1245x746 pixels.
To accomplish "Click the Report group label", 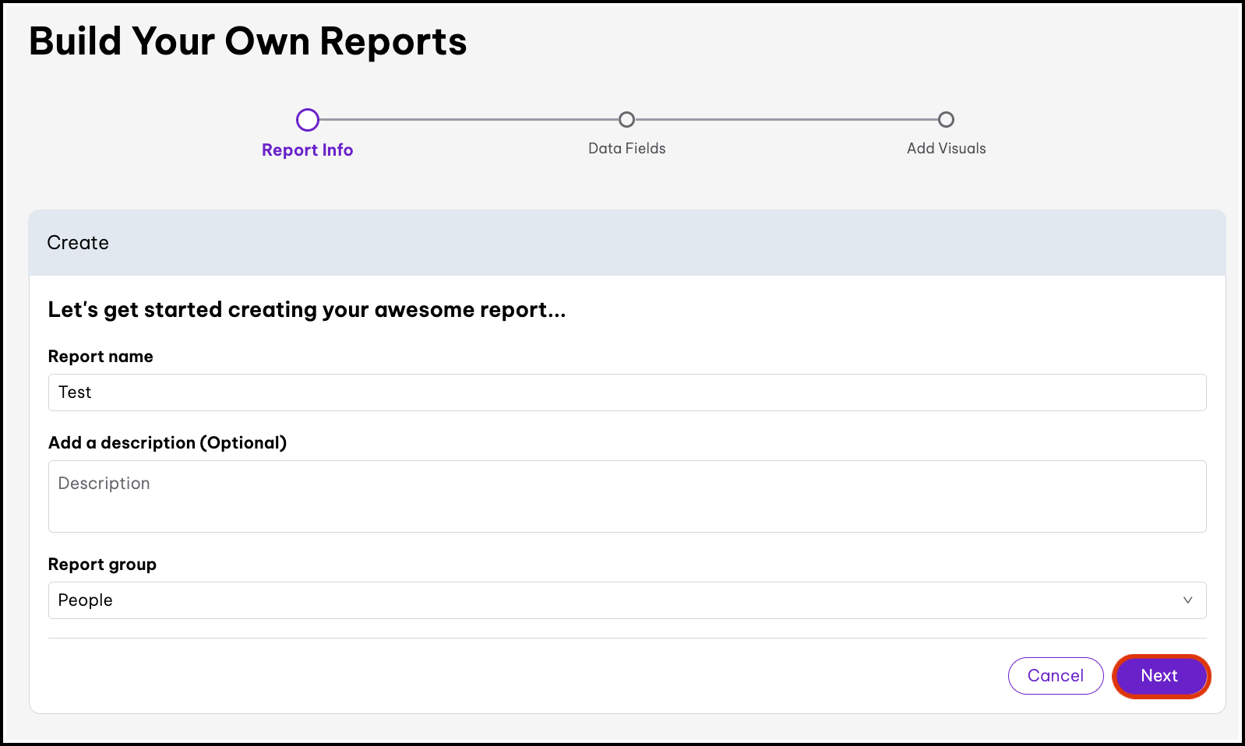I will [x=102, y=565].
